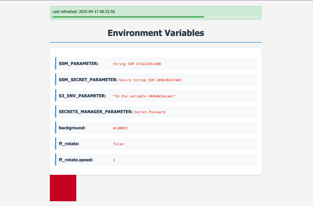The image size is (313, 206).
Task: Click the Last refreshed timestamp text
Action: point(83,12)
